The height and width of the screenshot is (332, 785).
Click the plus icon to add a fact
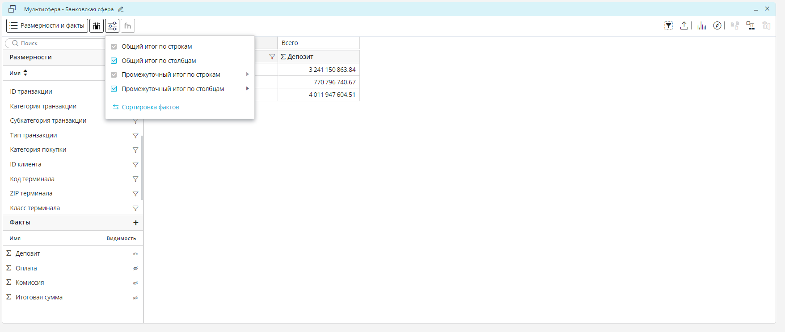pyautogui.click(x=135, y=223)
